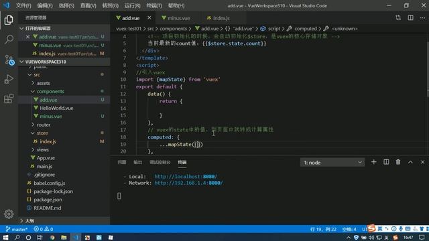Open the Manage gear settings icon
The image size is (429, 241).
[9, 214]
